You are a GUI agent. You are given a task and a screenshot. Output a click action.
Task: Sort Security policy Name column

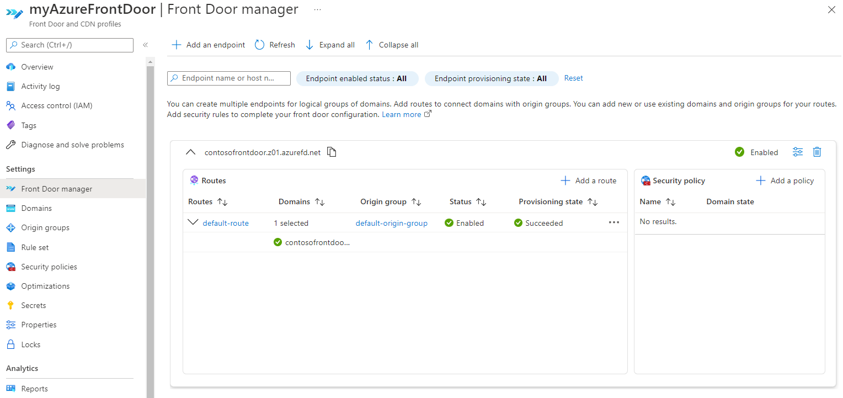[x=670, y=202]
